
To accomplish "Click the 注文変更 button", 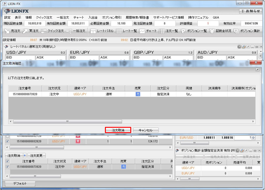I will [36, 155].
